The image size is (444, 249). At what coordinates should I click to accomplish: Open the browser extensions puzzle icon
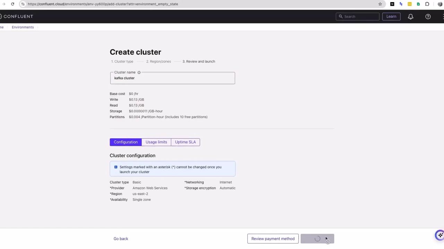click(427, 4)
